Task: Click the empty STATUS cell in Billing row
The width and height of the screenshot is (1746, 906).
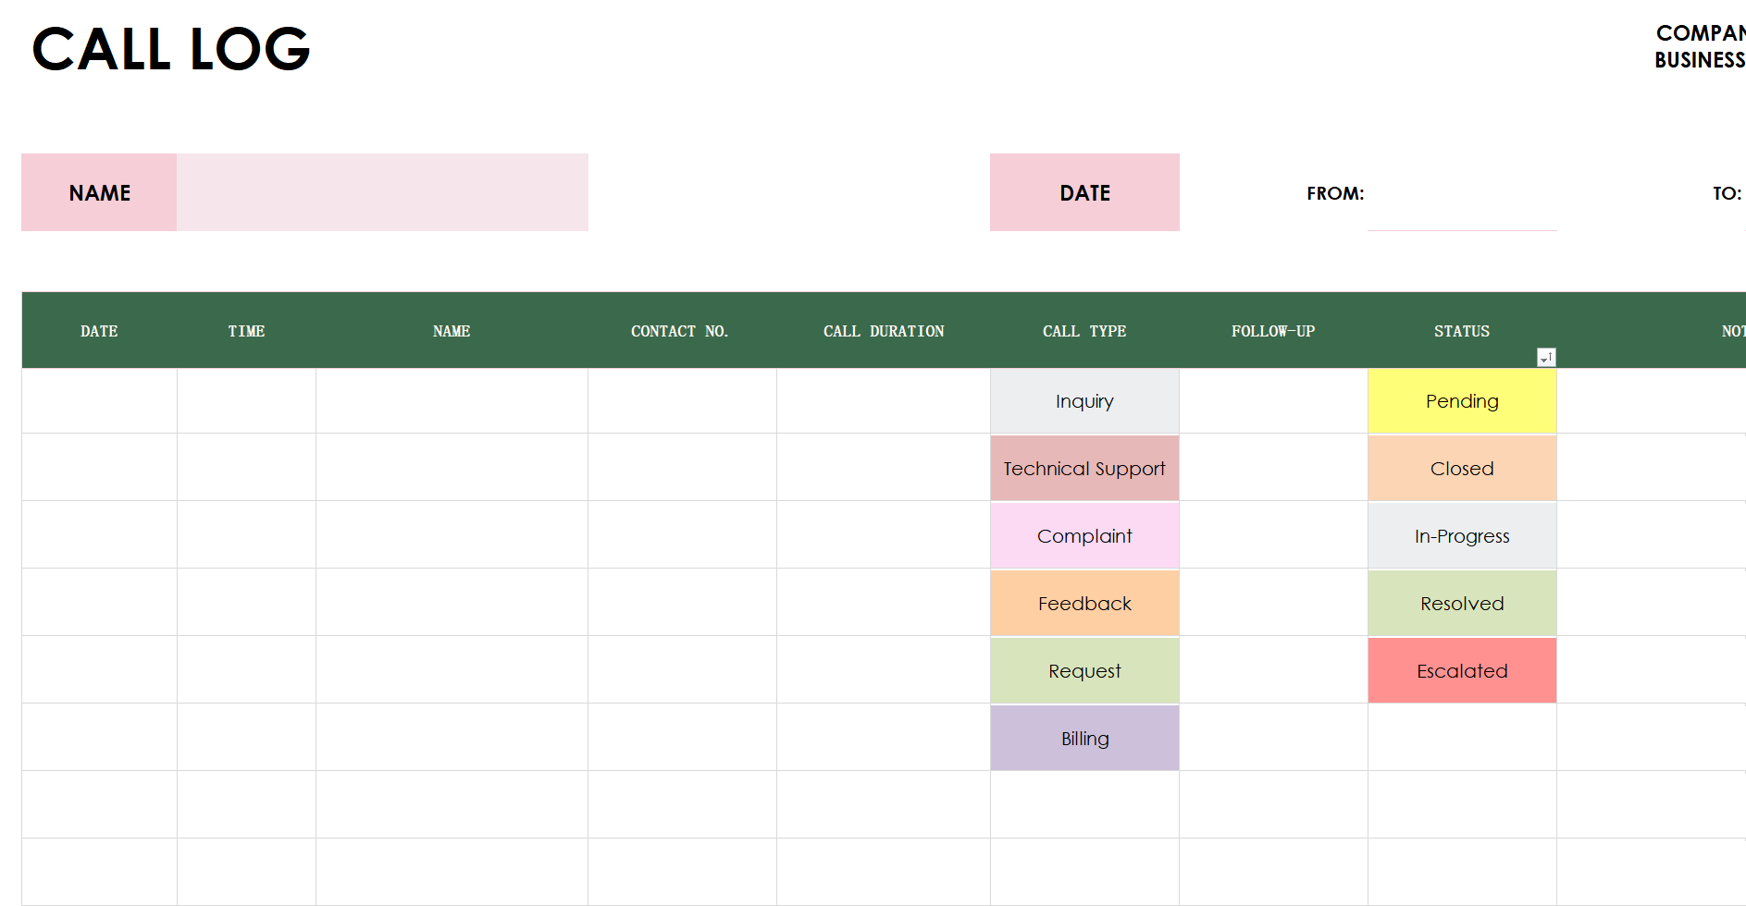Action: click(x=1462, y=738)
